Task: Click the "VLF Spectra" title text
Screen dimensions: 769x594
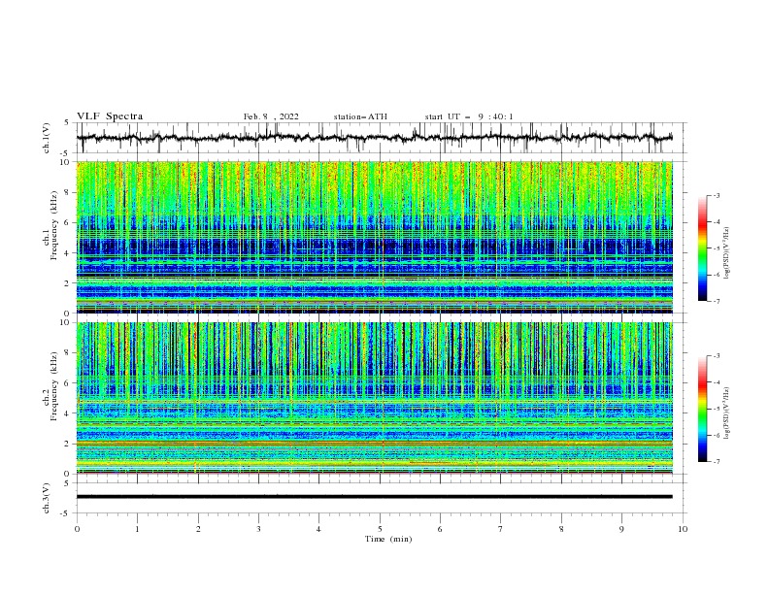Action: coord(110,116)
